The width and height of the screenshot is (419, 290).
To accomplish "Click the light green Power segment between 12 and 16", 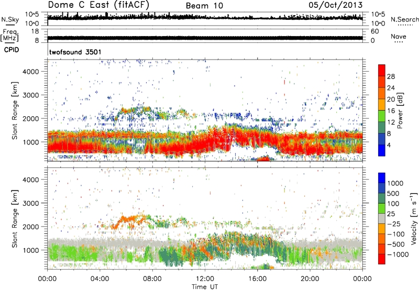I will 382,116.
